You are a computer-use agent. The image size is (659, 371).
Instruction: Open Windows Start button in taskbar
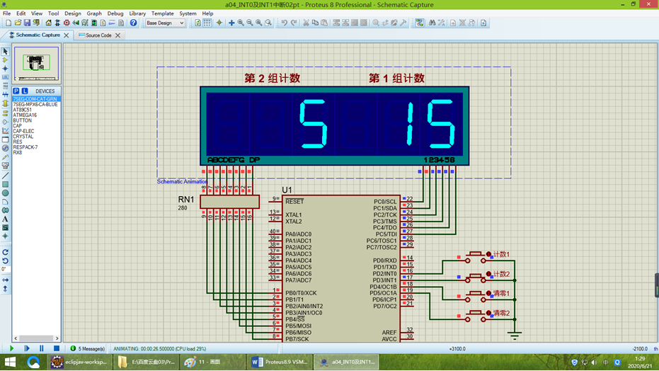click(10, 362)
